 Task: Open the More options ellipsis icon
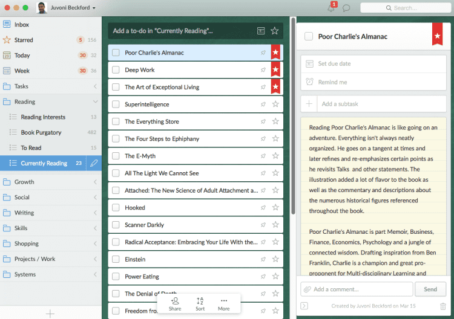(x=224, y=303)
